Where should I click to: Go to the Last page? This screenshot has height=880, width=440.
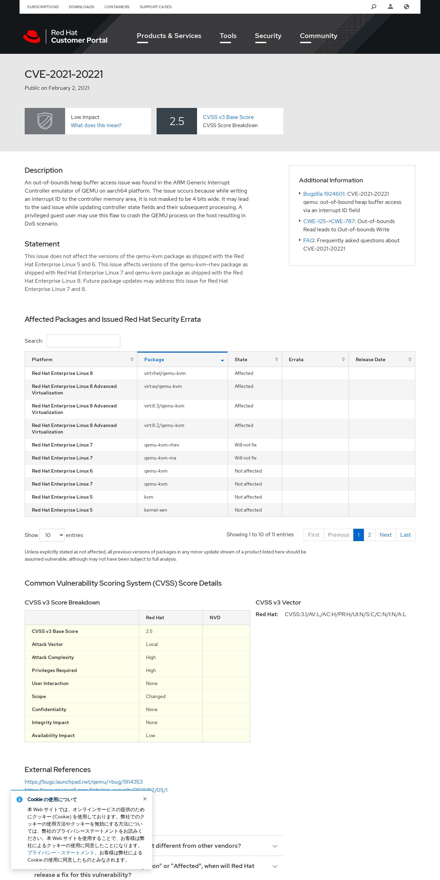tap(405, 535)
